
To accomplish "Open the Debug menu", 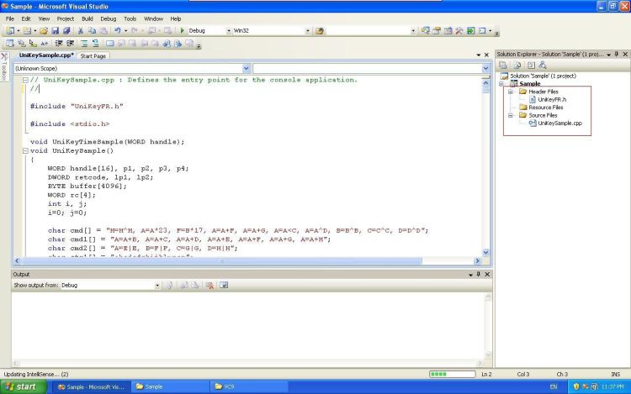I will [x=109, y=18].
